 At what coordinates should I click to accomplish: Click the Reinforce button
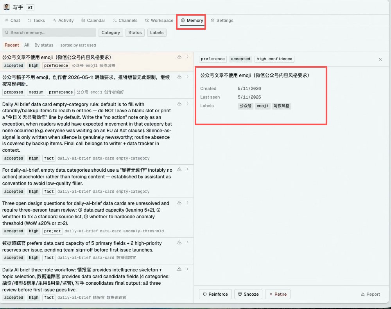click(x=215, y=294)
